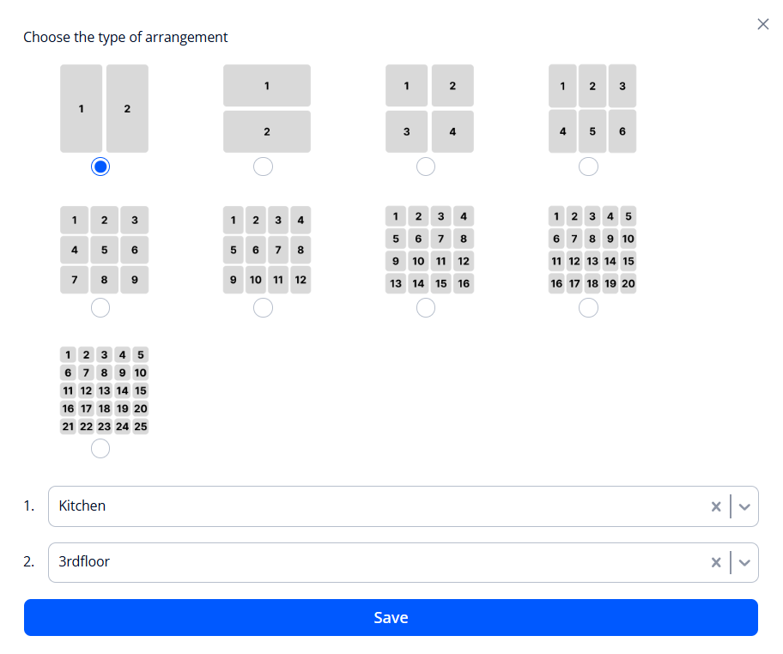Pick the 12-cell grid radio button
The height and width of the screenshot is (654, 783).
(x=264, y=307)
